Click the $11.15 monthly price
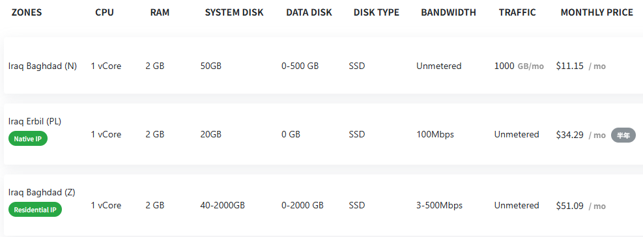Screen dimensions: 643x237 coord(569,66)
